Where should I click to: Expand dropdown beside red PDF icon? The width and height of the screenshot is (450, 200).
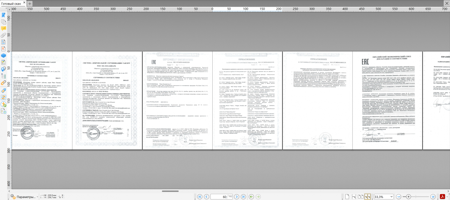tap(447, 197)
